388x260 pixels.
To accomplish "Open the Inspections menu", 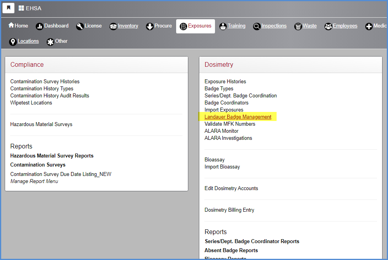I will 274,26.
